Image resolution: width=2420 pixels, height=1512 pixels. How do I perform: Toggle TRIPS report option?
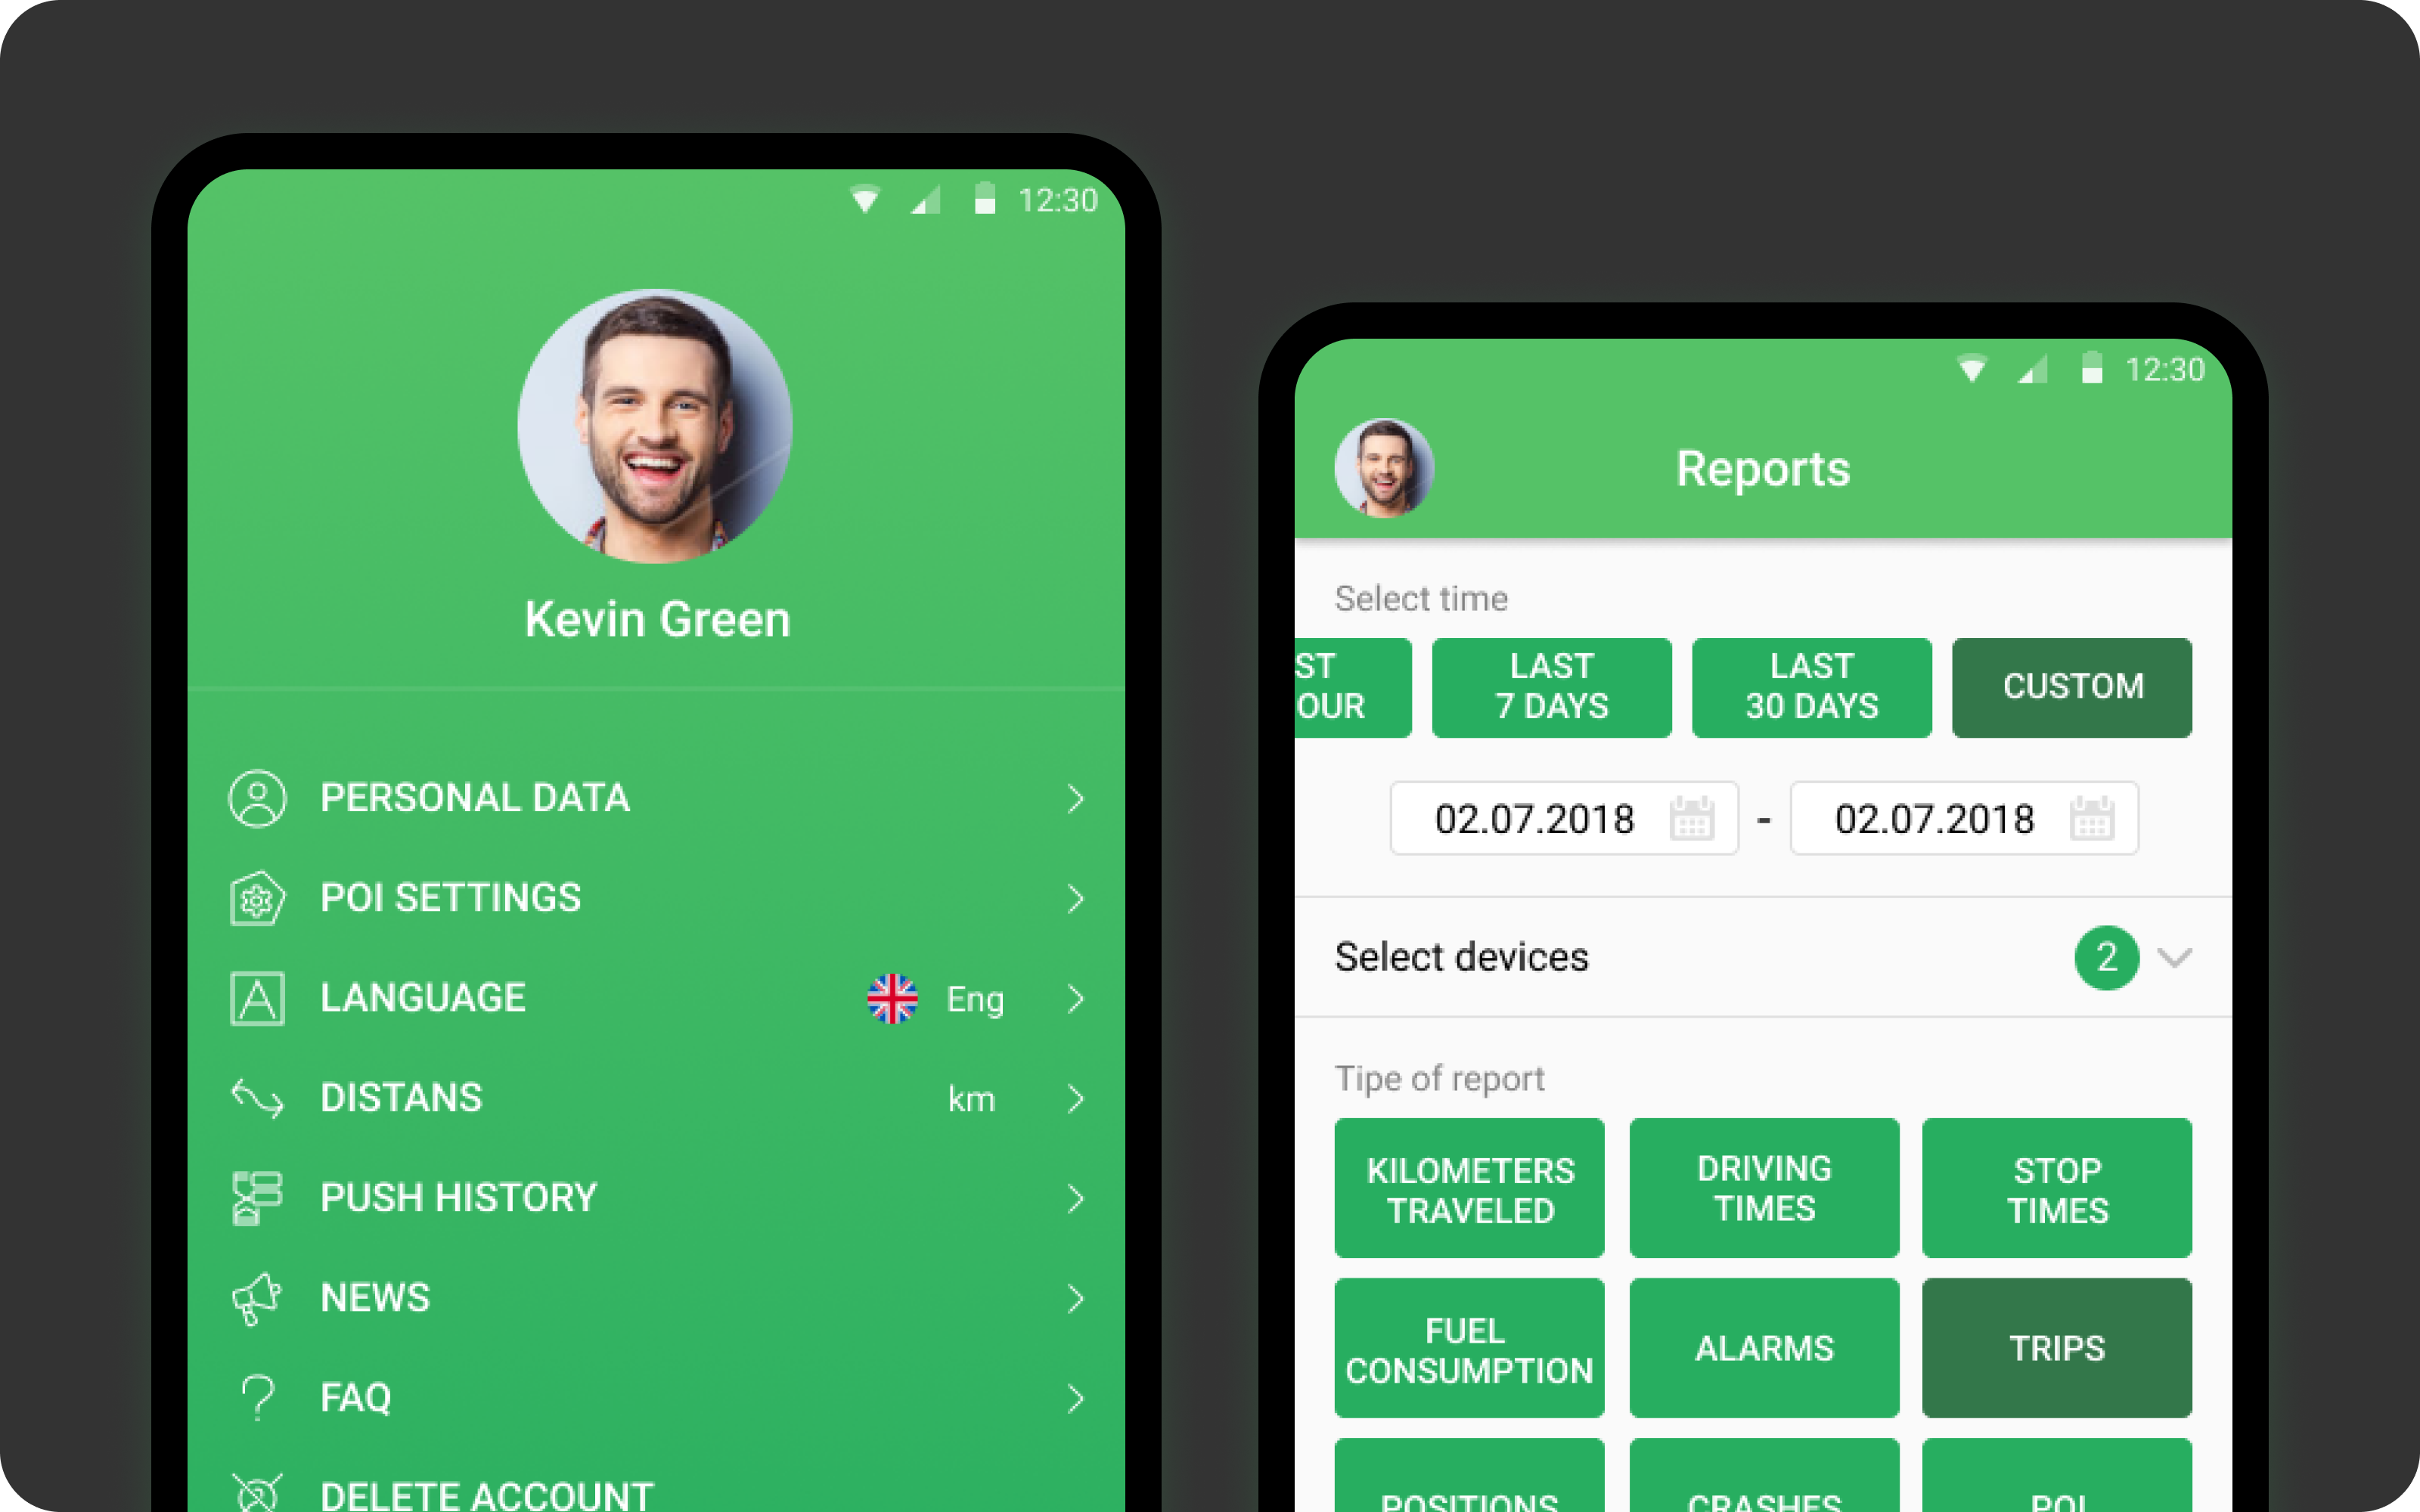2058,1346
